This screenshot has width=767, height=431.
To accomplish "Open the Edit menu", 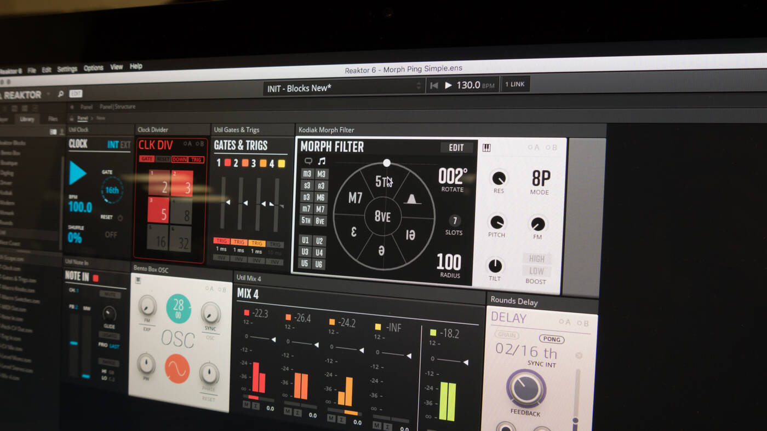I will pos(47,69).
